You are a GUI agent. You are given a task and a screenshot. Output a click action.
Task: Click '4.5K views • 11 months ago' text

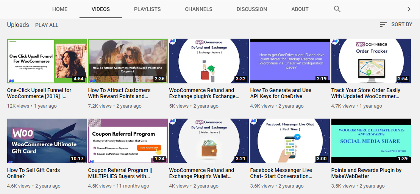119,186
